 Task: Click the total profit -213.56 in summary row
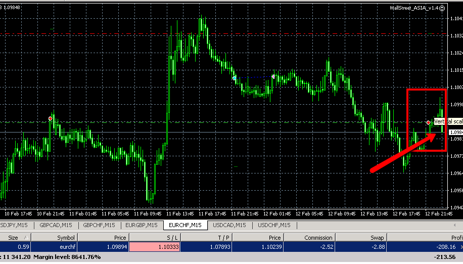(445, 257)
